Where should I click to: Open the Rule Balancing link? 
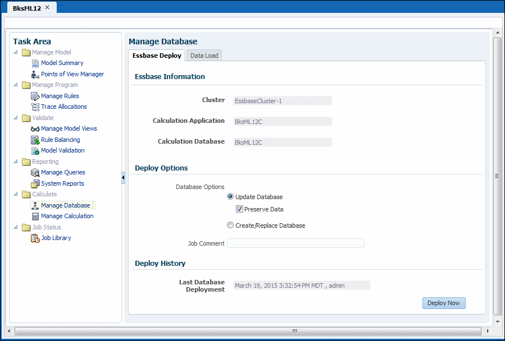61,140
